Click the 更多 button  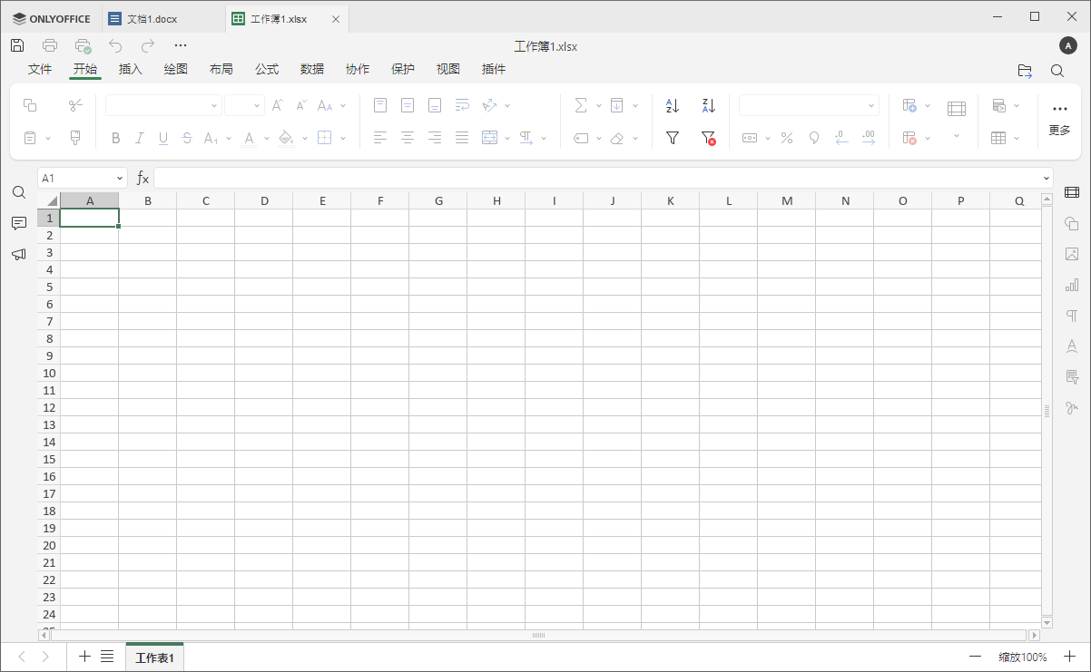(1059, 119)
